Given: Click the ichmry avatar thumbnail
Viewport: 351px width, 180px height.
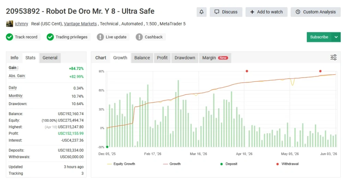Looking at the screenshot, I should click(9, 24).
